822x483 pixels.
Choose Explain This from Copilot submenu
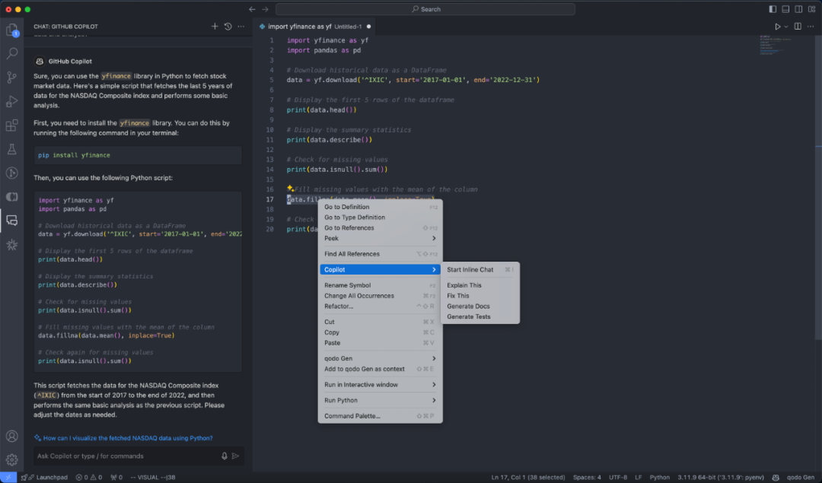tap(480, 285)
